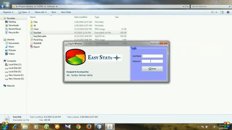
Task: Open New Volume (G:)
Action: click(x=16, y=79)
